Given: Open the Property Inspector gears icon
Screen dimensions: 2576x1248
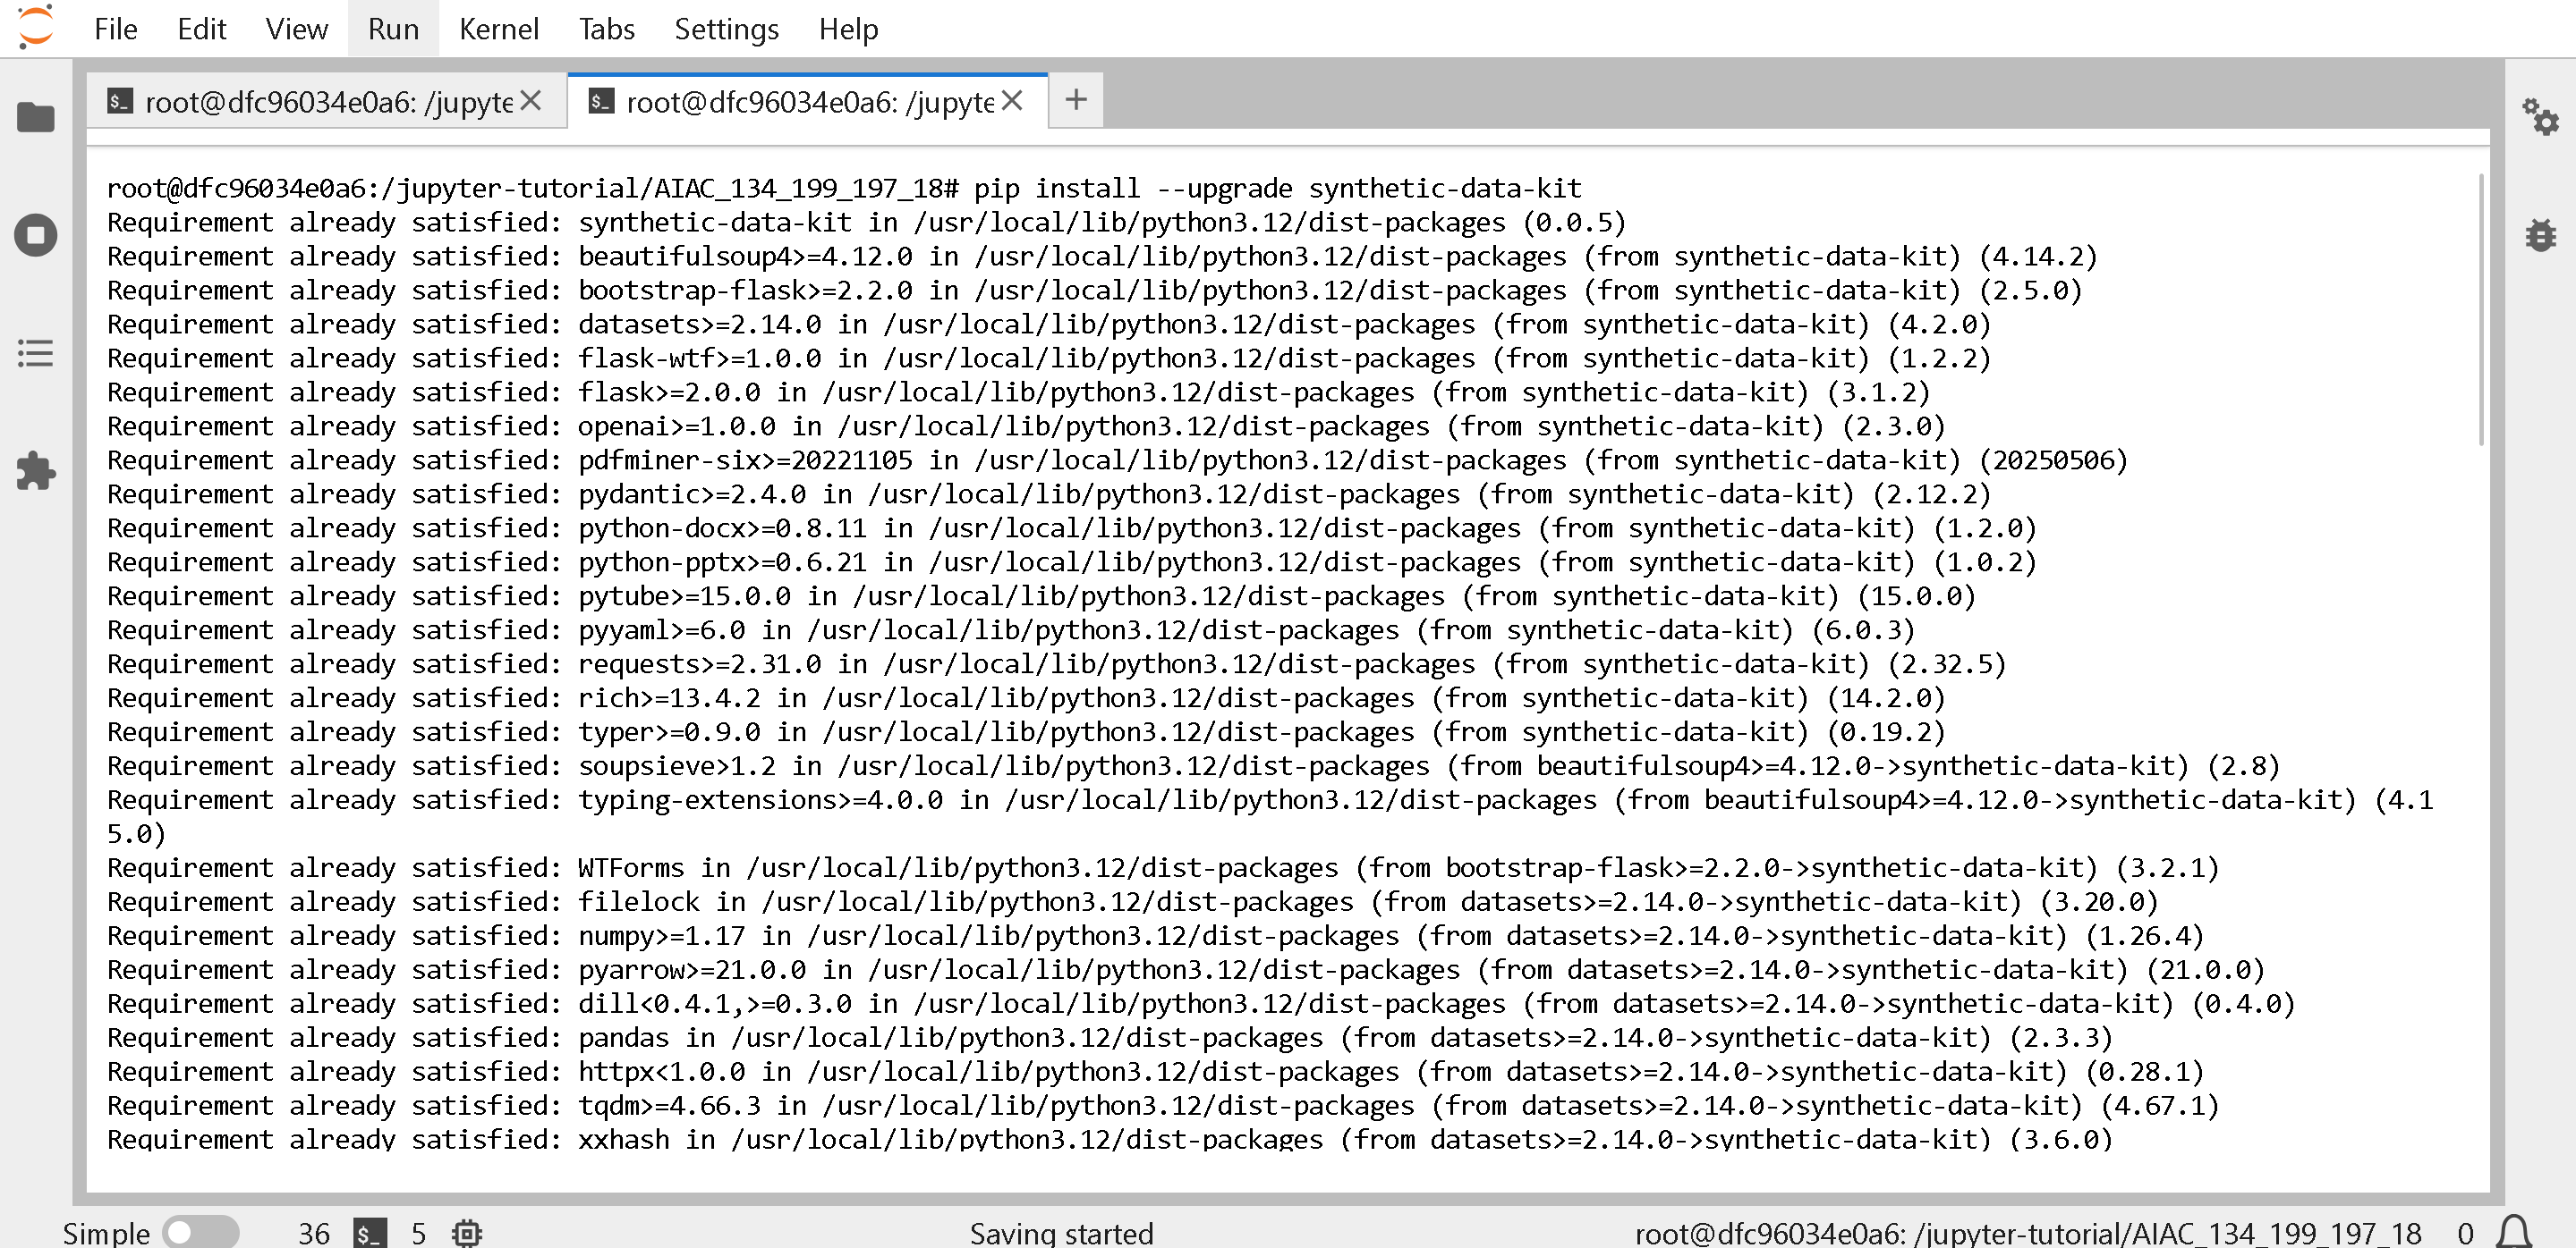Looking at the screenshot, I should click(2539, 118).
